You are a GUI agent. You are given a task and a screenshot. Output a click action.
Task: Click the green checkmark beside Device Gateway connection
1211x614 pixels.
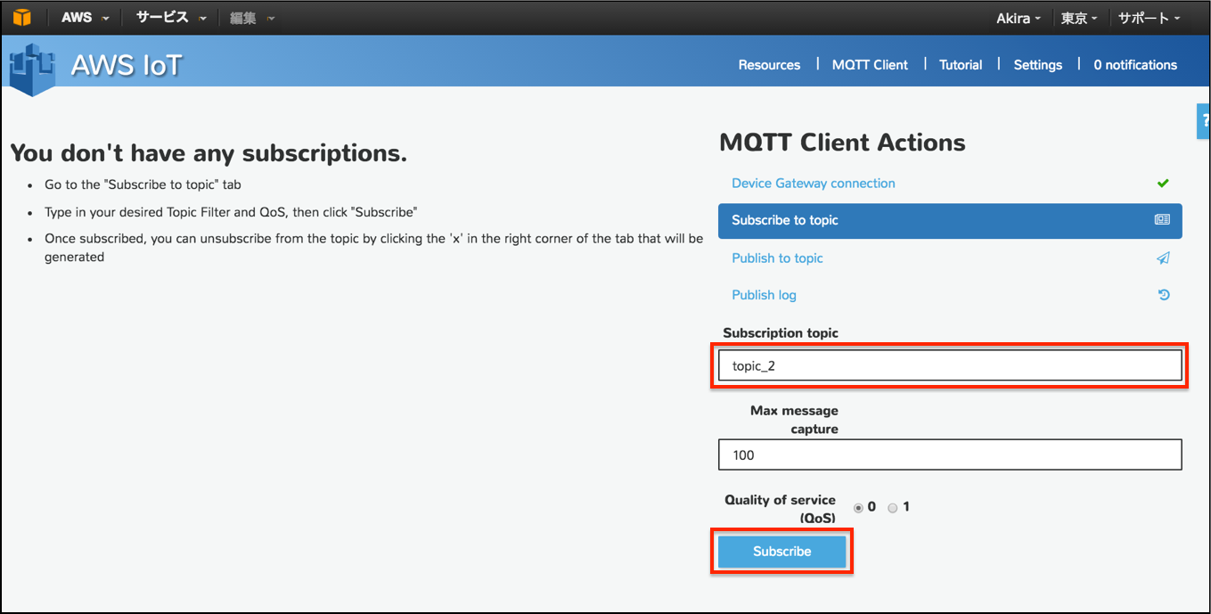(1164, 183)
